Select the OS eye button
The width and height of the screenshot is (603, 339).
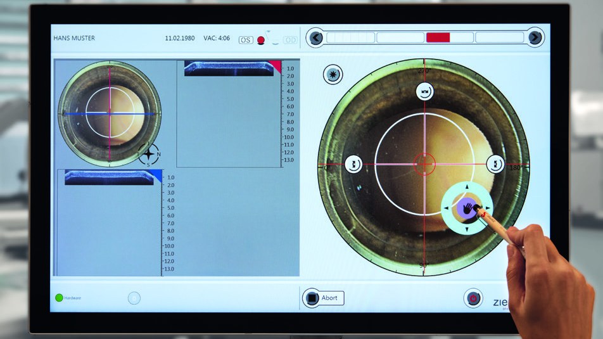(246, 40)
